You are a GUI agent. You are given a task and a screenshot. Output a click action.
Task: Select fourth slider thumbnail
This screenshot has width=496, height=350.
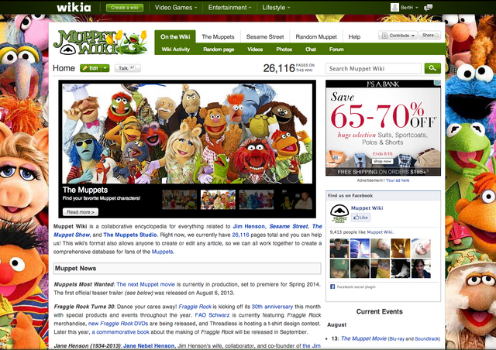click(x=295, y=200)
